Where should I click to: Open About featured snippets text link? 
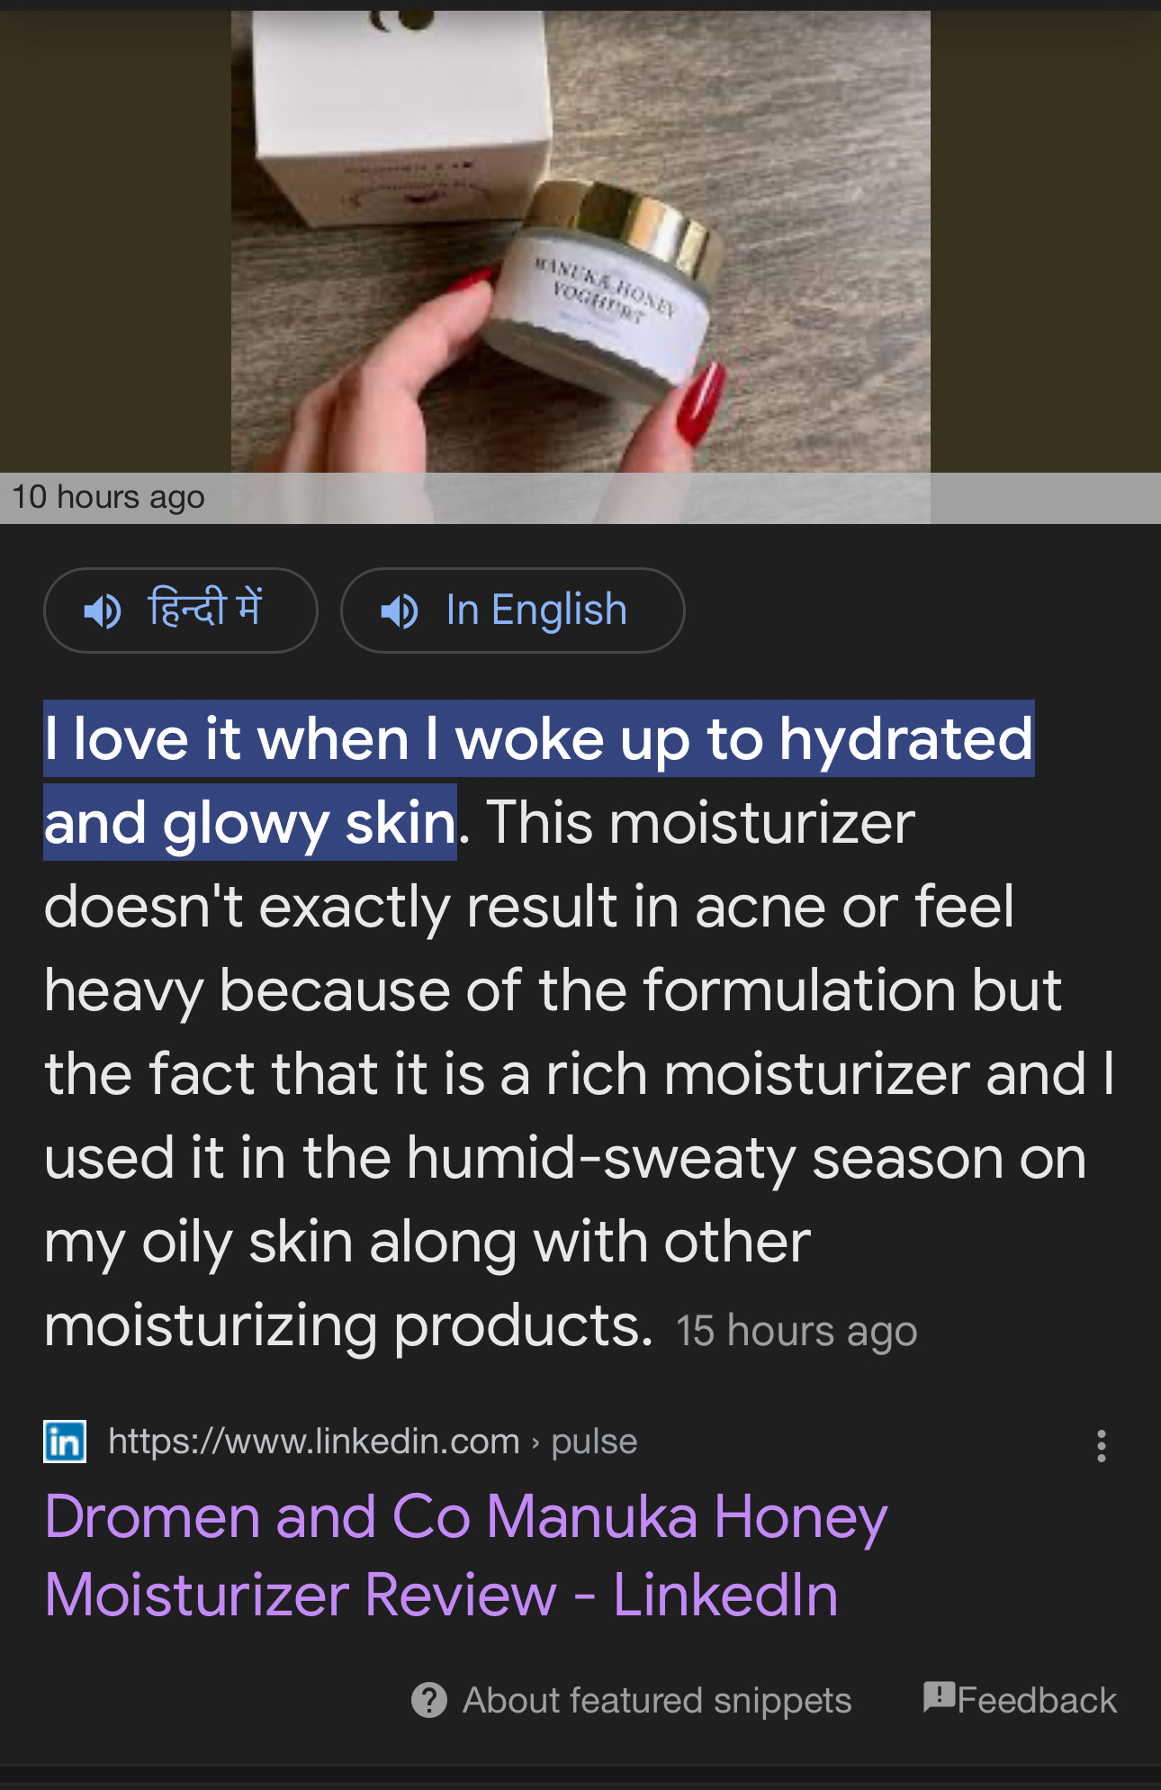pos(656,1700)
